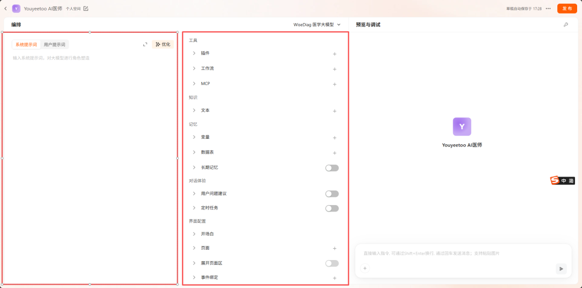The width and height of the screenshot is (582, 288).
Task: Expand the 数据表 section
Action: [x=194, y=152]
